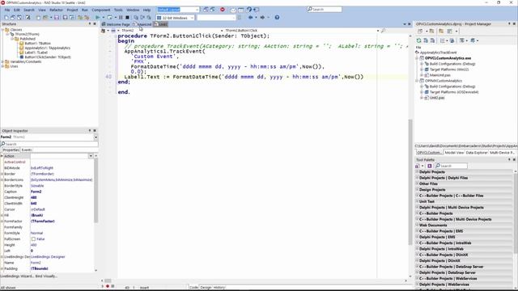Open the Refactor menu
The width and height of the screenshot is (518, 291).
coord(56,10)
